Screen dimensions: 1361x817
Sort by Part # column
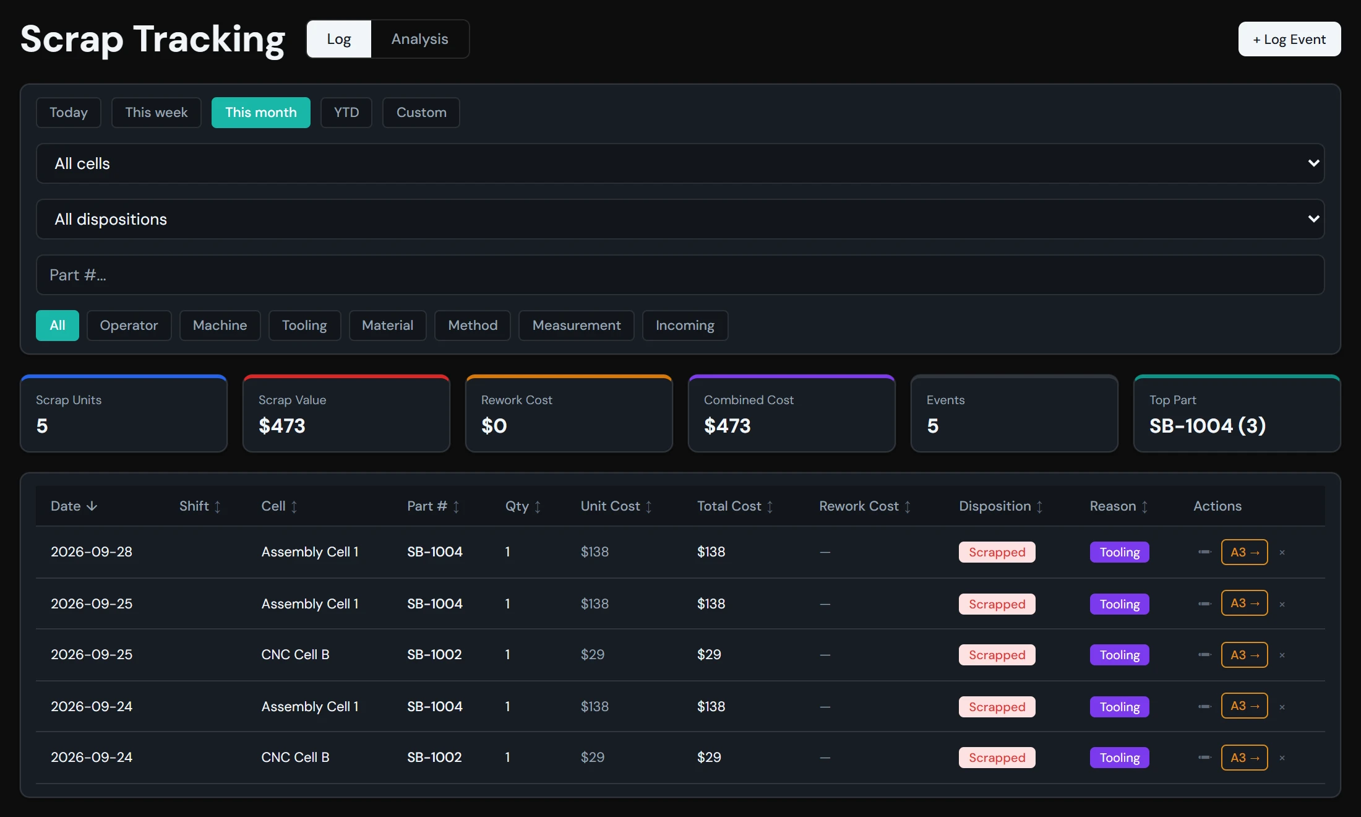[x=433, y=506]
